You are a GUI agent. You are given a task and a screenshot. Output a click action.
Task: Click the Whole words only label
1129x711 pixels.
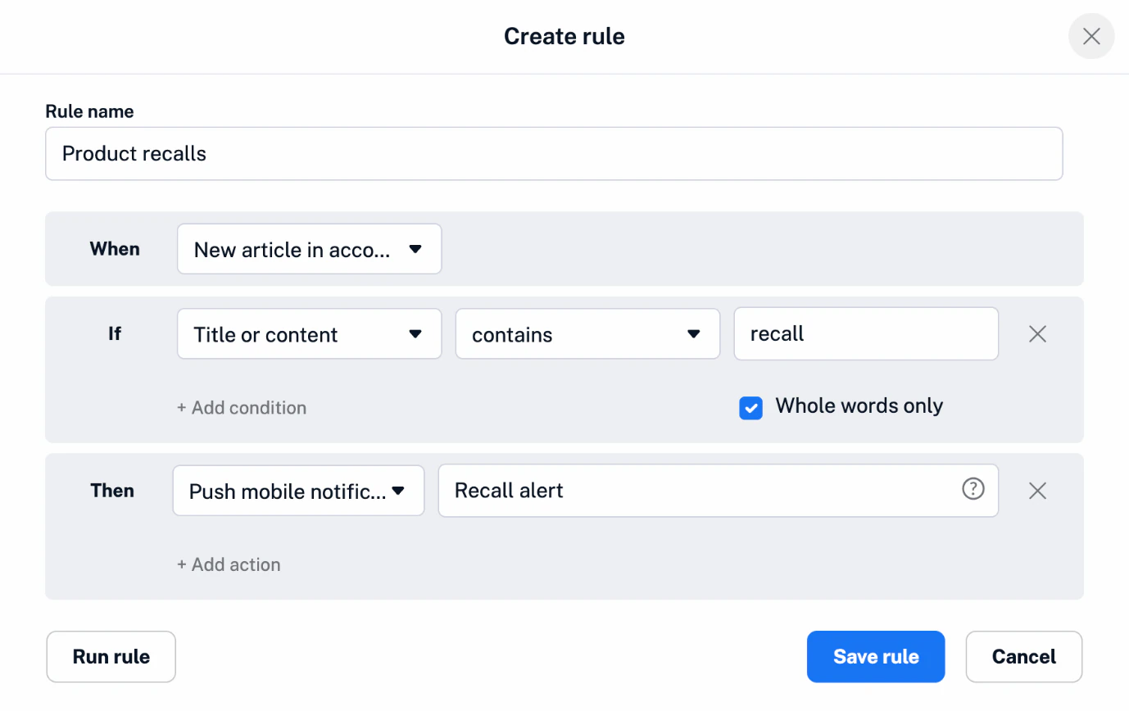(x=859, y=406)
